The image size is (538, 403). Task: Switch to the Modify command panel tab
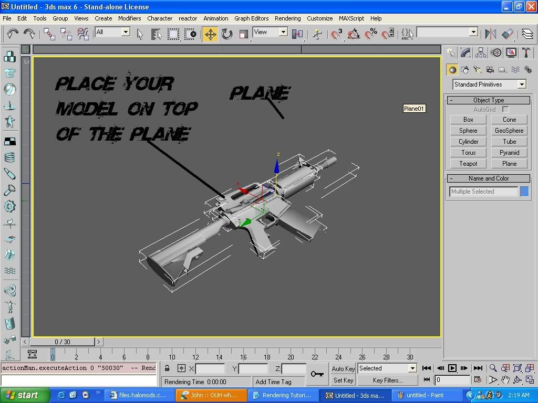tap(465, 52)
